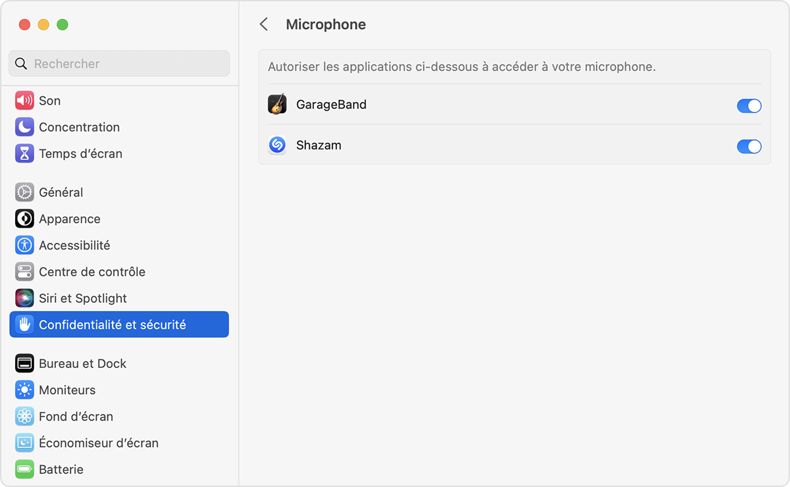This screenshot has height=487, width=790.
Task: Click the Général settings entry
Action: tap(59, 192)
